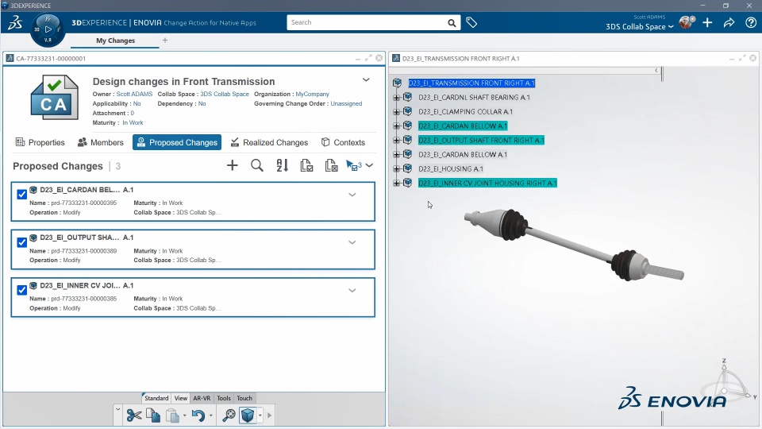Open the Help question mark icon
This screenshot has height=429, width=762.
tap(751, 22)
